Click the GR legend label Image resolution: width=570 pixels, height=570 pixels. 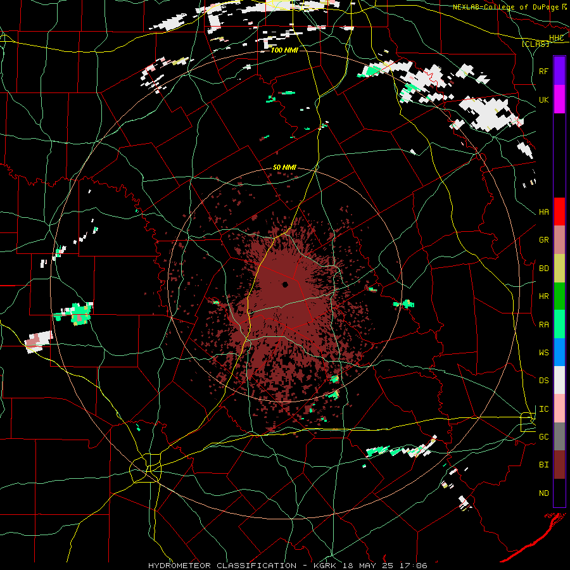[x=544, y=240]
